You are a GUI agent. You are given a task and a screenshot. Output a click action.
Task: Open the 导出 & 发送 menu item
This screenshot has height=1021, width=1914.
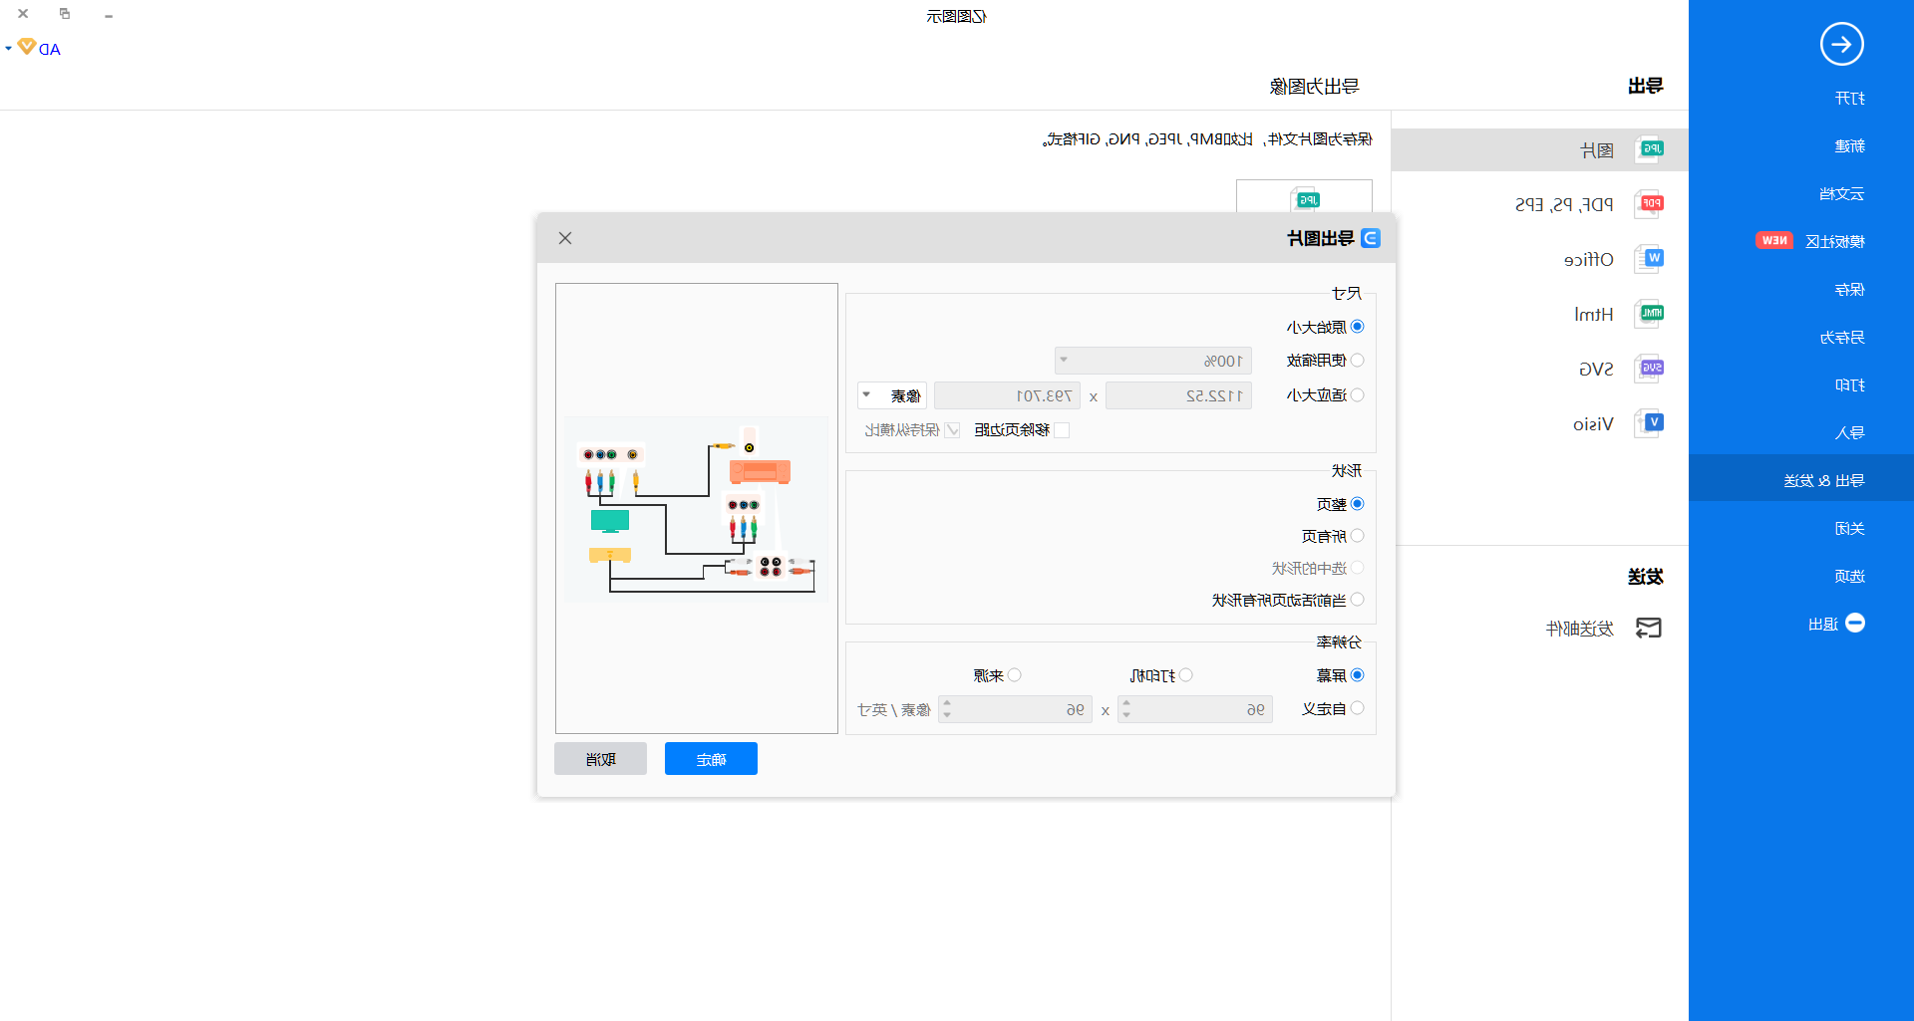tap(1823, 480)
